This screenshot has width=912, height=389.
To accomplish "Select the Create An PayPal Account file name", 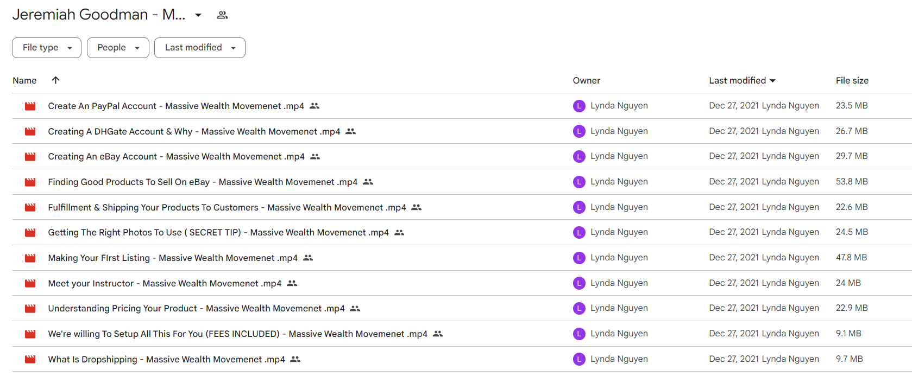I will coord(176,106).
